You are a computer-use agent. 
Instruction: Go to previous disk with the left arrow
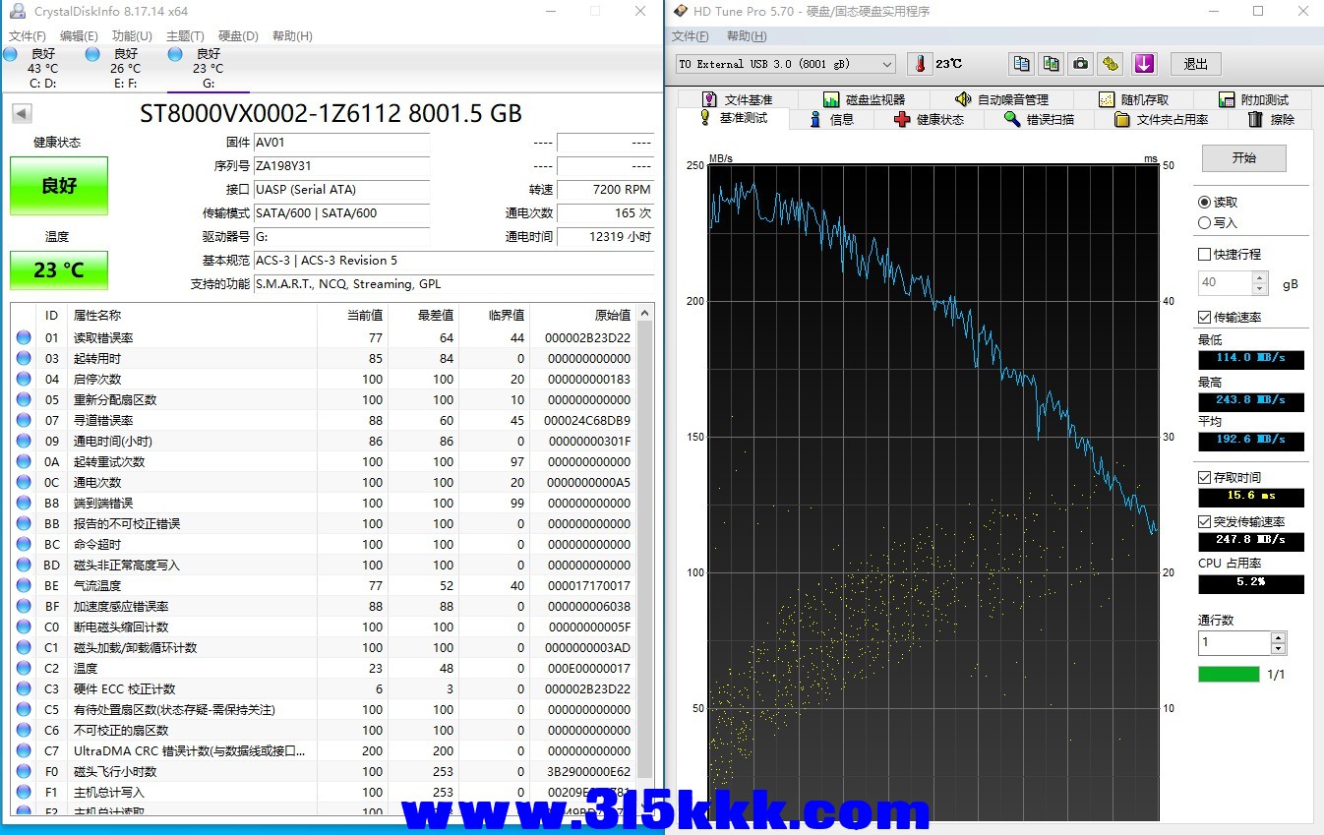point(22,113)
